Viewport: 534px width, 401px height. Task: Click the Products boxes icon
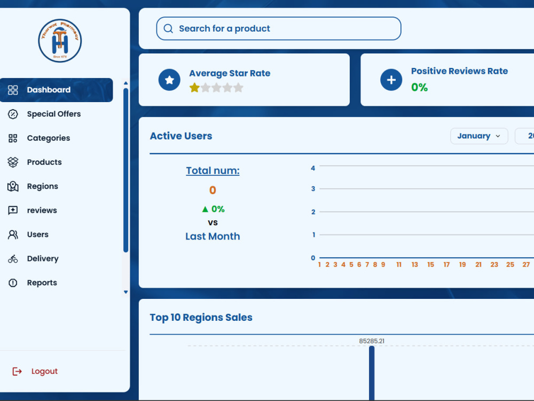click(13, 163)
